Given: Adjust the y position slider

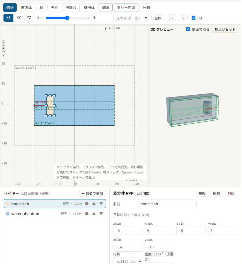Looking at the screenshot, I should [67, 18].
